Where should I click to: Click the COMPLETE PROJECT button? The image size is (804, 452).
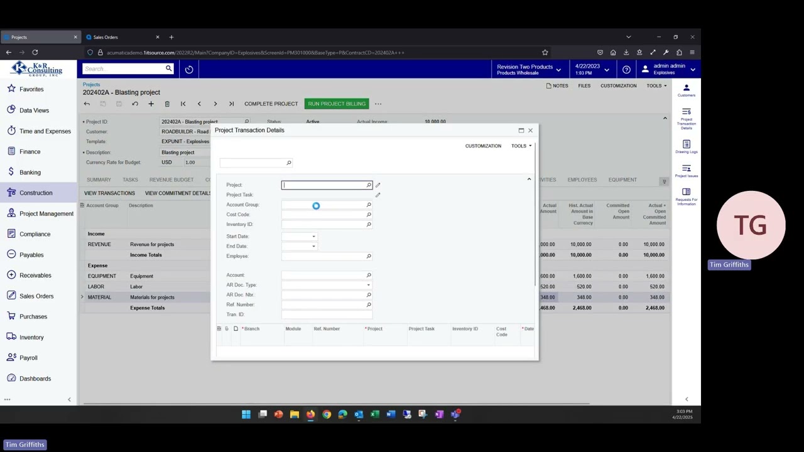(271, 104)
